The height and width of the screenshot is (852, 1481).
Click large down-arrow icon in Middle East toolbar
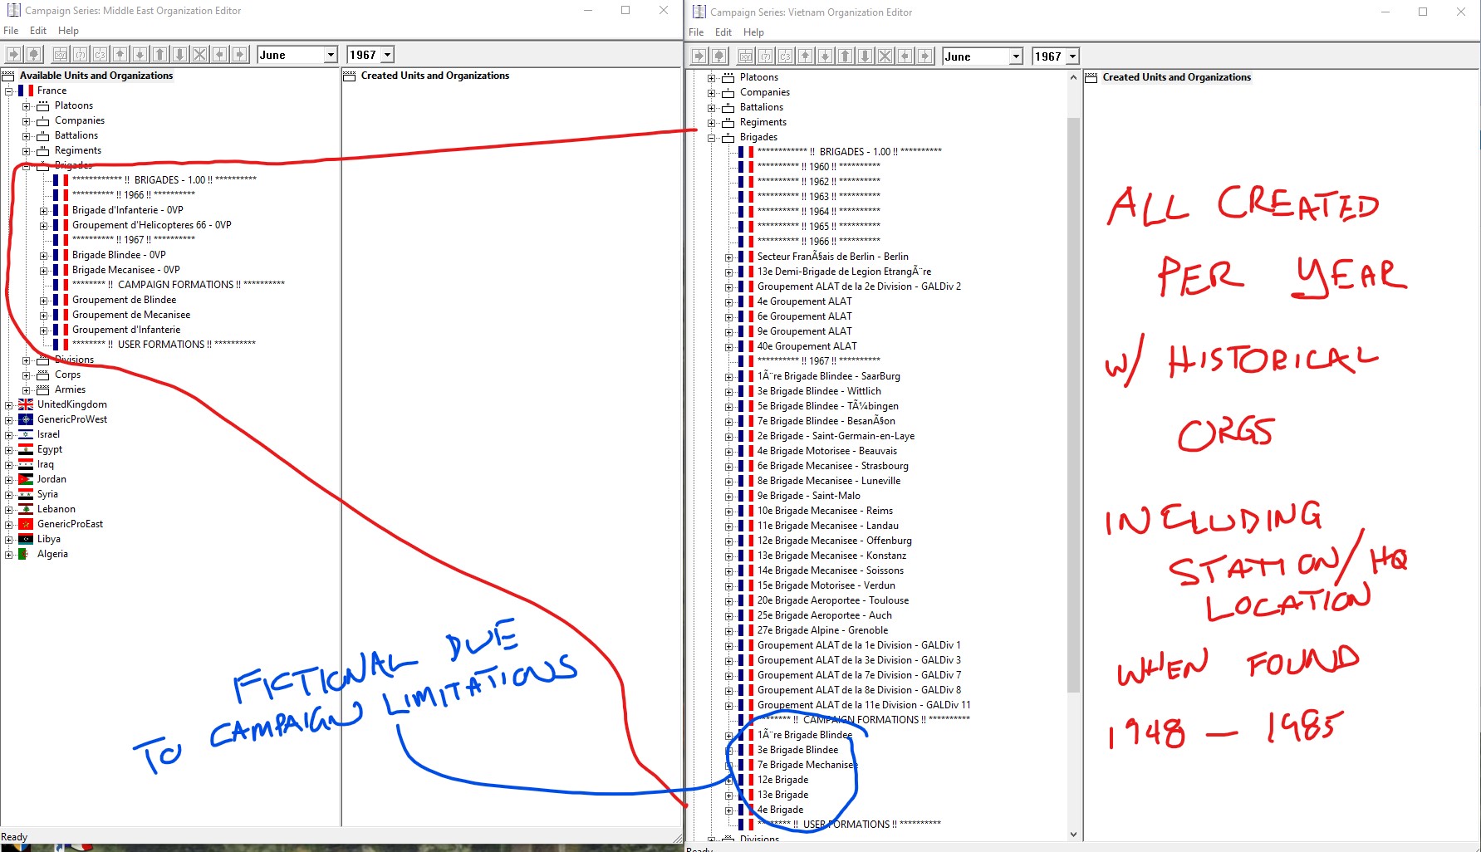[x=179, y=55]
